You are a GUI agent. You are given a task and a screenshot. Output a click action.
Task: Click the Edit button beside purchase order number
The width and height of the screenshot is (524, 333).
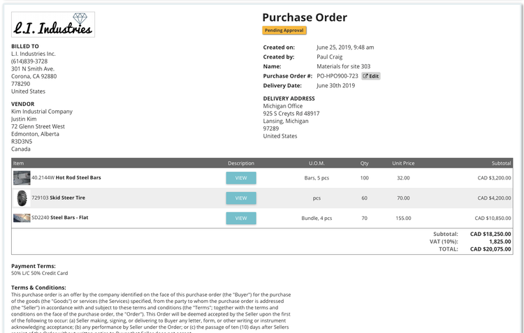tap(371, 76)
